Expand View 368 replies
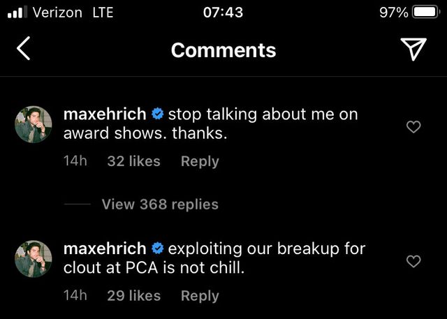This screenshot has height=319, width=447. point(160,205)
